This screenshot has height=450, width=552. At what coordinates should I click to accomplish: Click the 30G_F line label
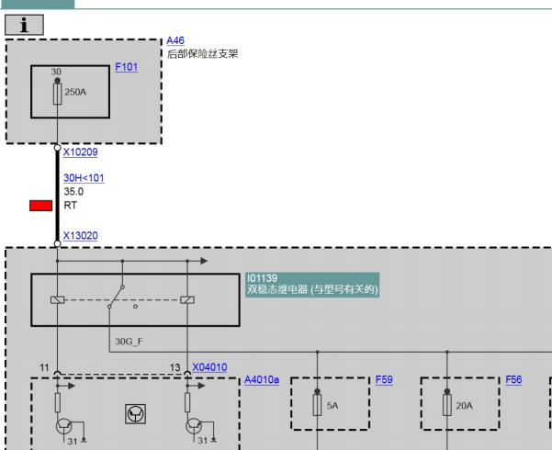pos(129,342)
